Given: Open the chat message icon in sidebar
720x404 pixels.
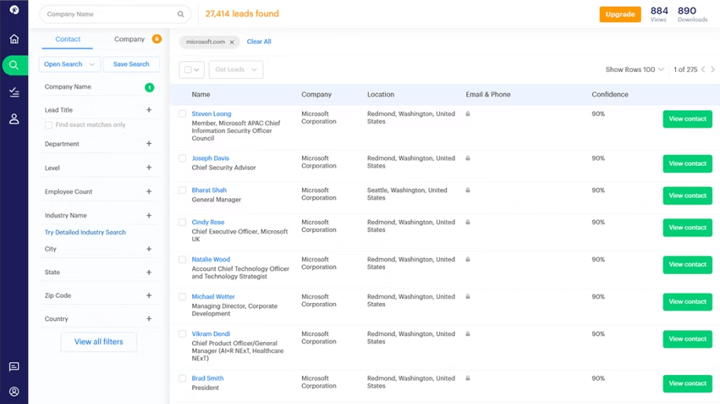Looking at the screenshot, I should click(x=14, y=366).
